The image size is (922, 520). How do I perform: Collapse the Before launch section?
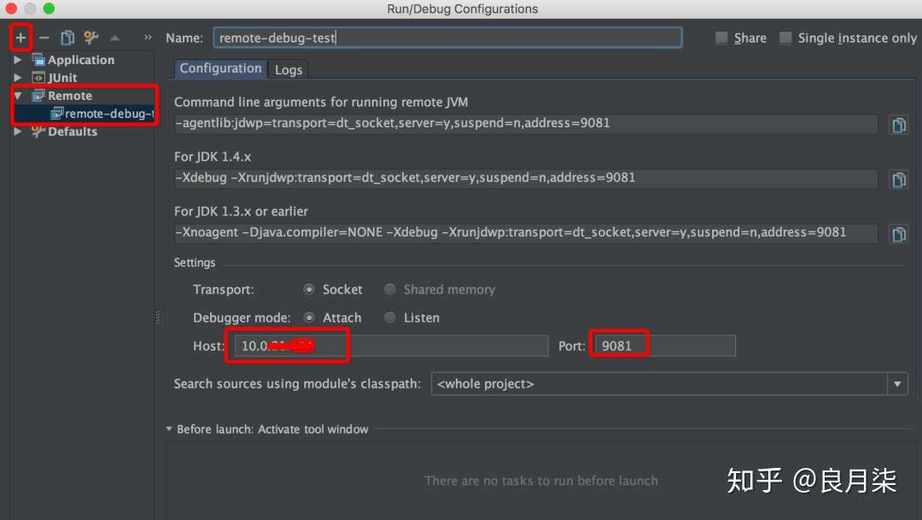pos(169,429)
